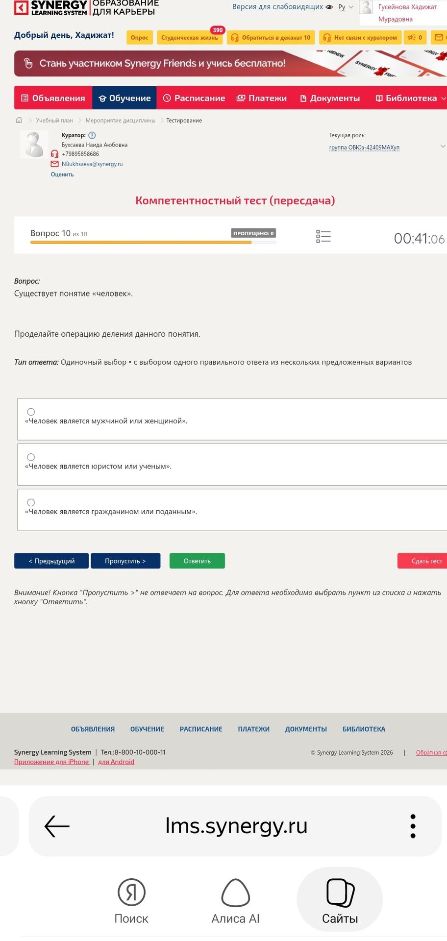447x941 pixels.
Task: Open Яндекс Поиск icon
Action: tap(131, 892)
